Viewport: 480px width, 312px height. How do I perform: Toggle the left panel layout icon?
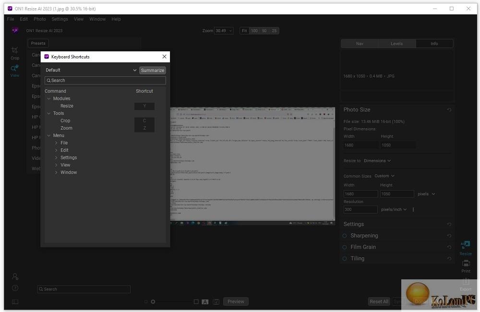(15, 301)
